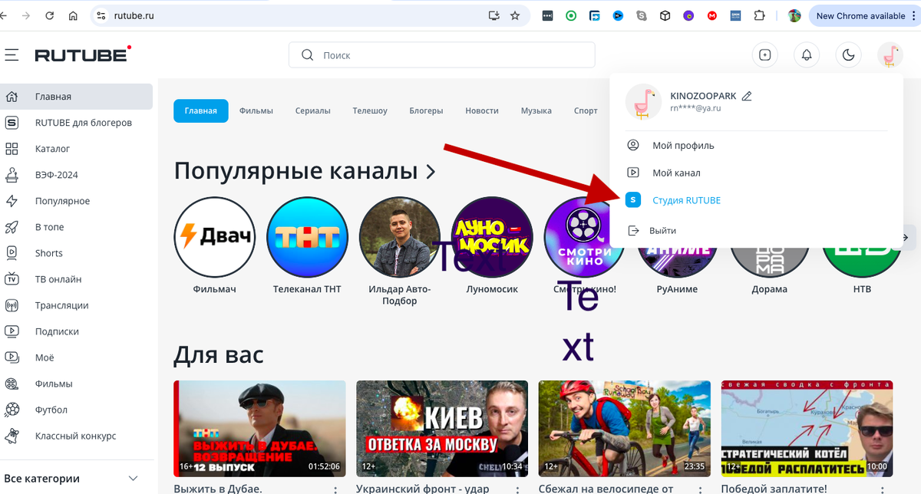Switch to the Фильмы tab
This screenshot has width=921, height=494.
tap(256, 110)
